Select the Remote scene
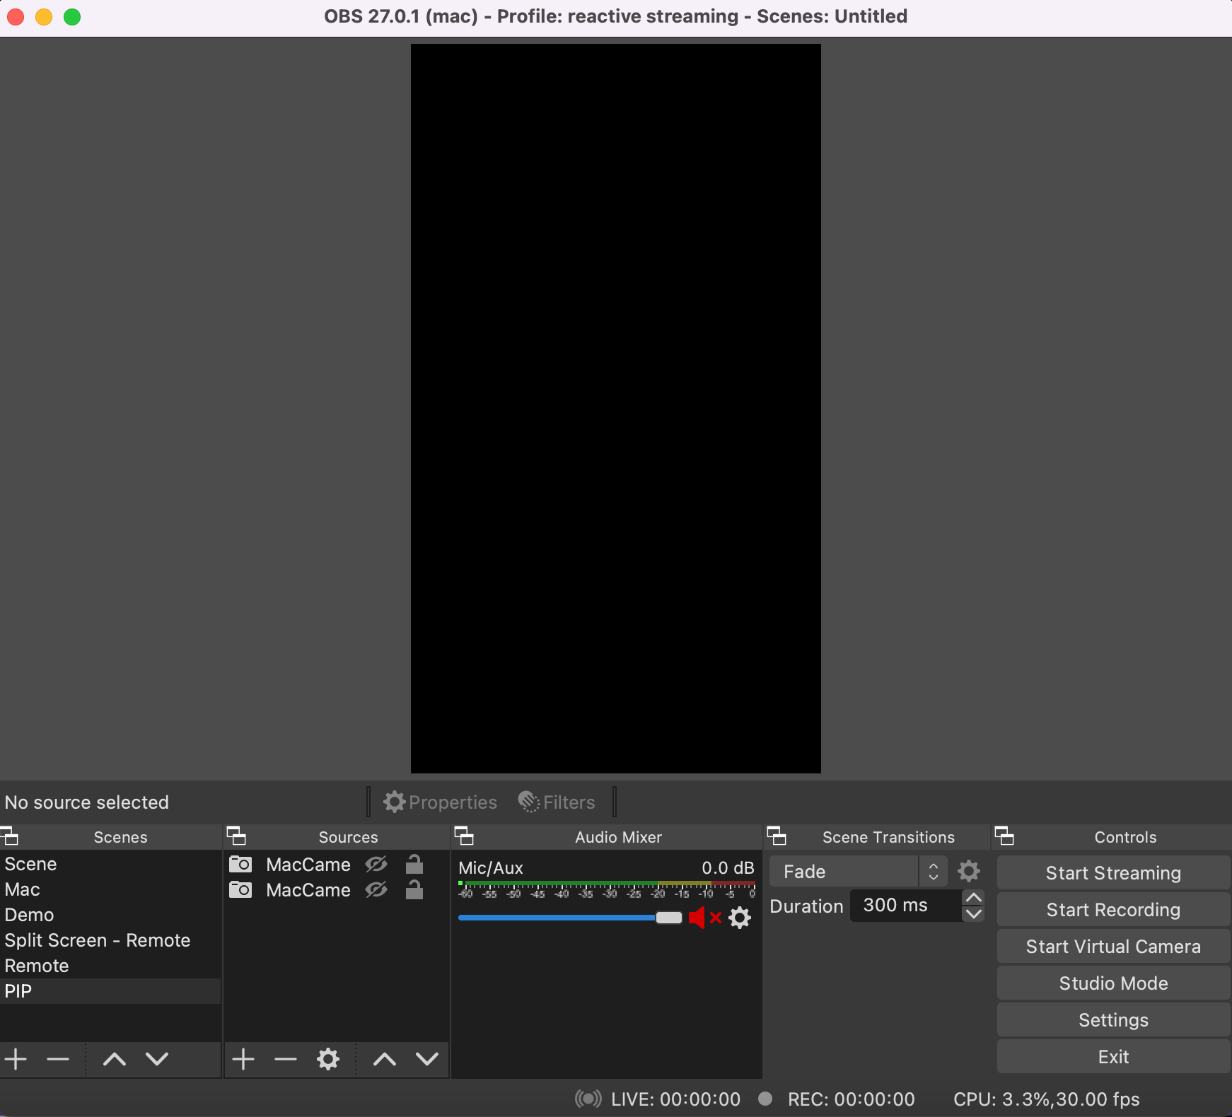Image resolution: width=1232 pixels, height=1117 pixels. pos(110,966)
